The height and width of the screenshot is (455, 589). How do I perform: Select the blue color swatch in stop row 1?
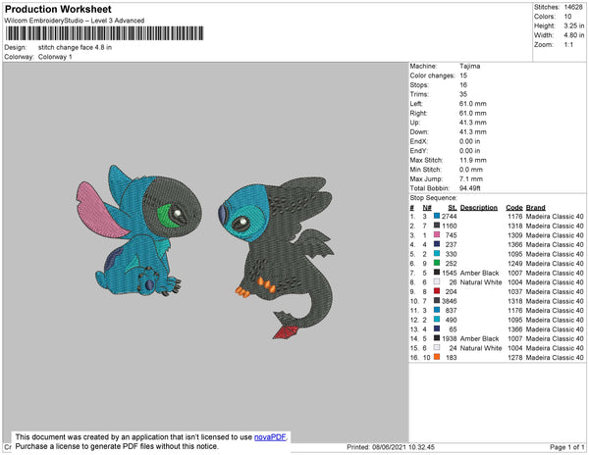click(437, 216)
